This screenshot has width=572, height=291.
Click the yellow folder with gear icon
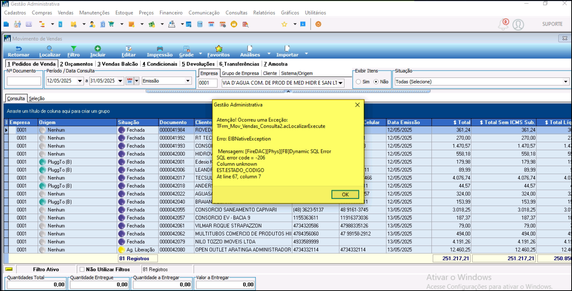coord(73,24)
